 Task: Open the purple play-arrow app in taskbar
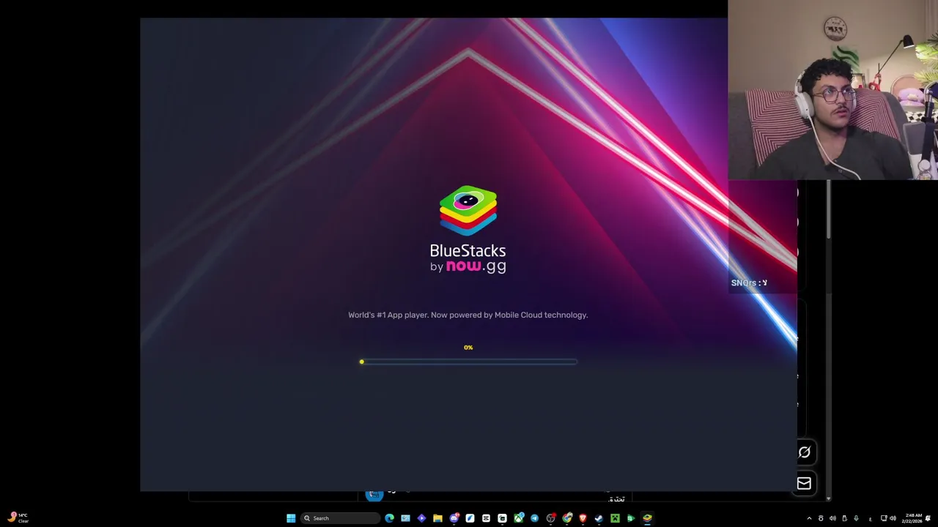pyautogui.click(x=421, y=518)
